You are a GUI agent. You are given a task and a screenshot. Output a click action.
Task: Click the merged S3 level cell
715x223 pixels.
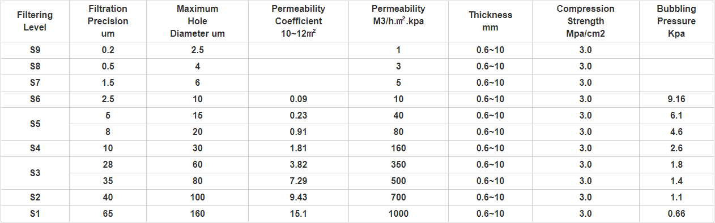coord(35,173)
